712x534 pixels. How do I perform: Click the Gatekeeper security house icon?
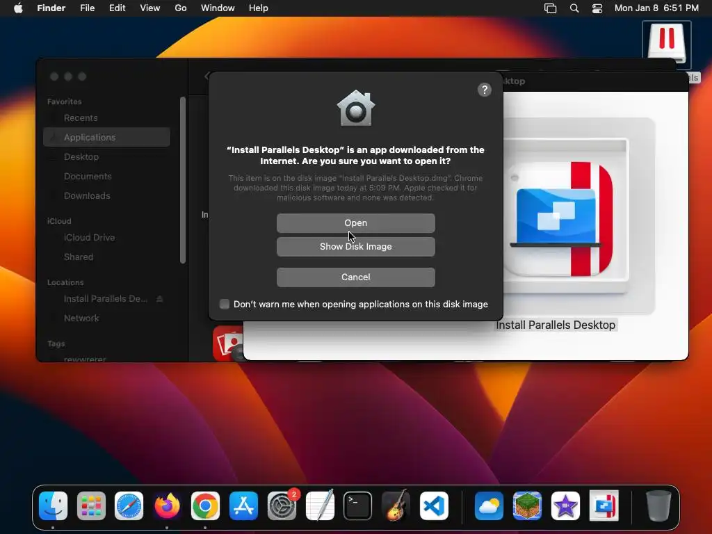click(355, 108)
